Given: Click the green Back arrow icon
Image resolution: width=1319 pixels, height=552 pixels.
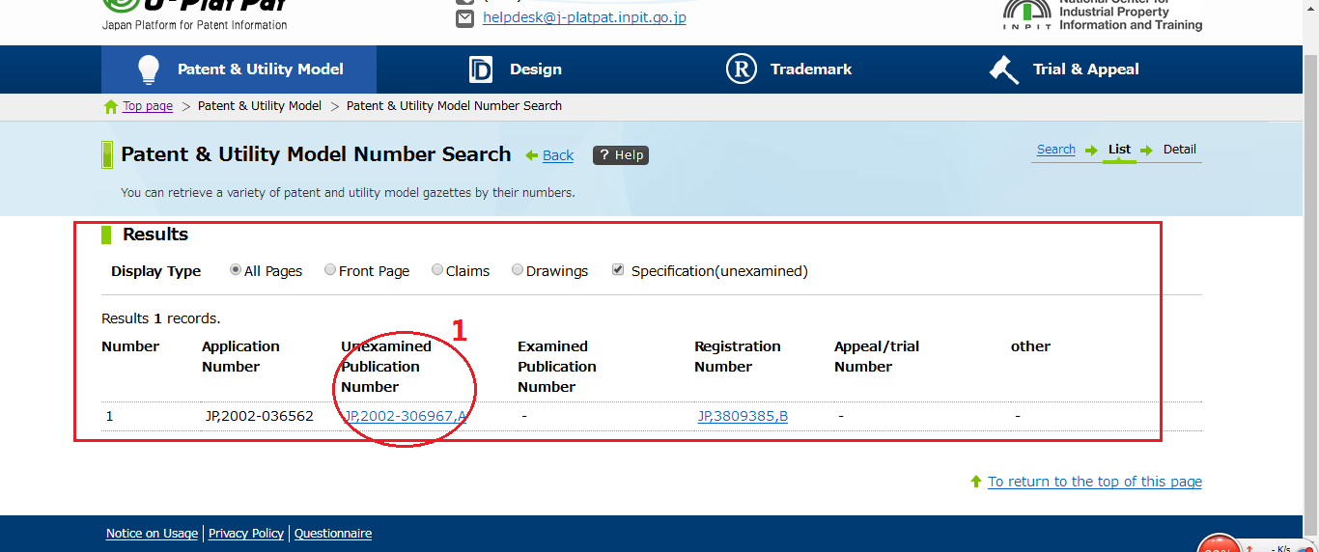Looking at the screenshot, I should (531, 155).
